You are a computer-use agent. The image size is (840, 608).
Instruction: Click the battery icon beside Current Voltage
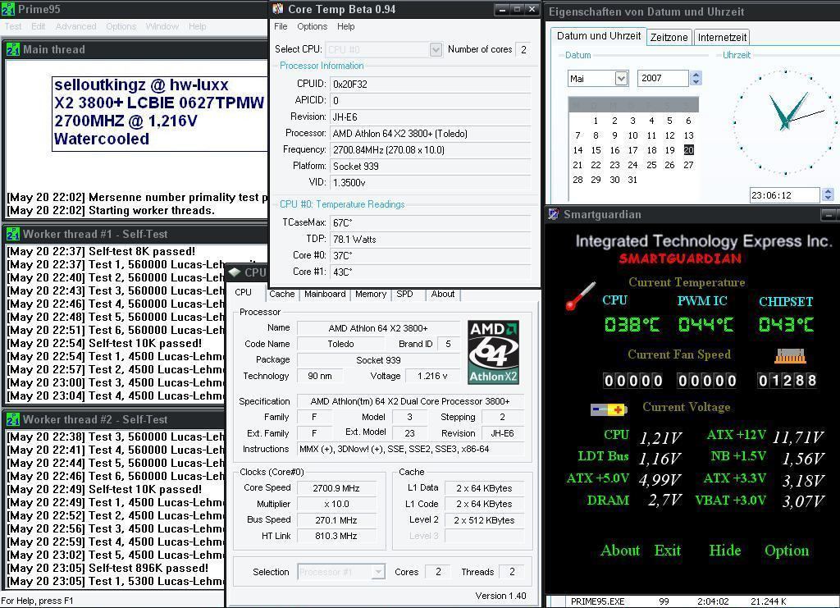608,409
